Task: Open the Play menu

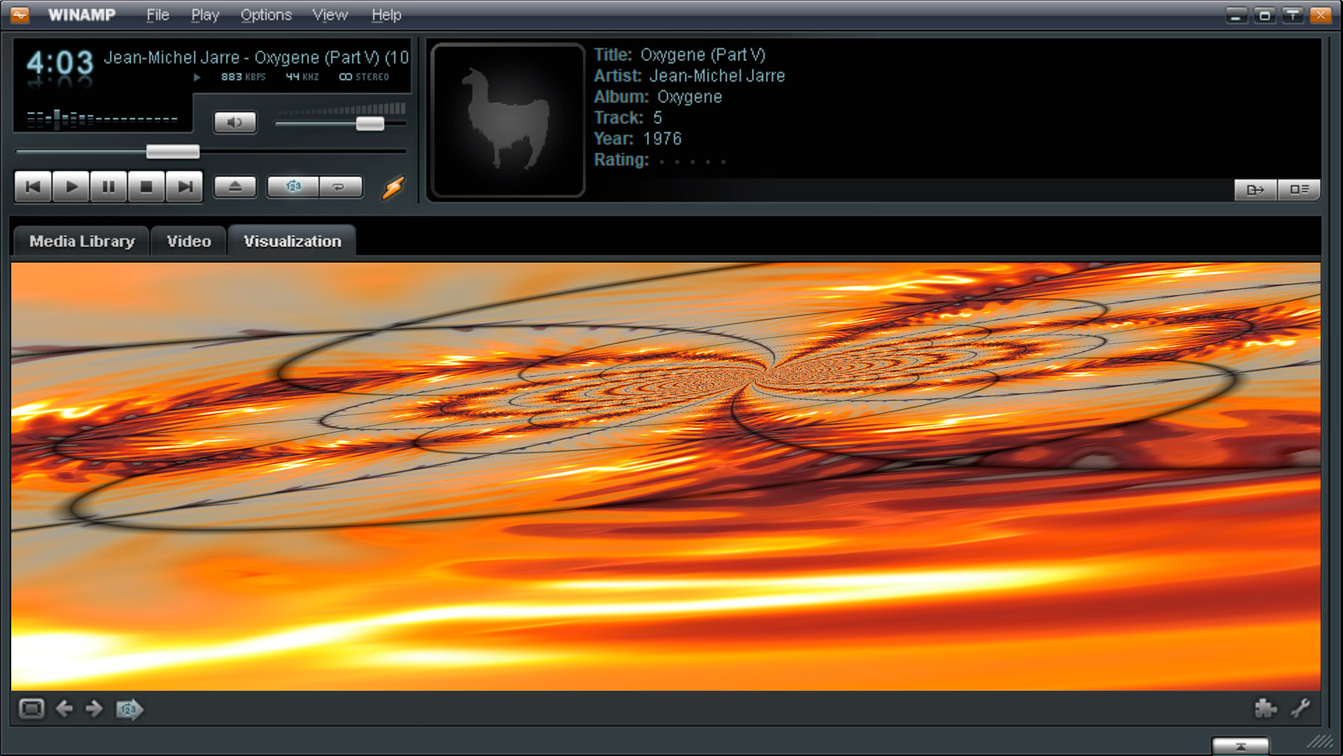Action: pos(202,13)
